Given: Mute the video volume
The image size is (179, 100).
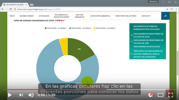Looking at the screenshot, I should pos(31,95).
